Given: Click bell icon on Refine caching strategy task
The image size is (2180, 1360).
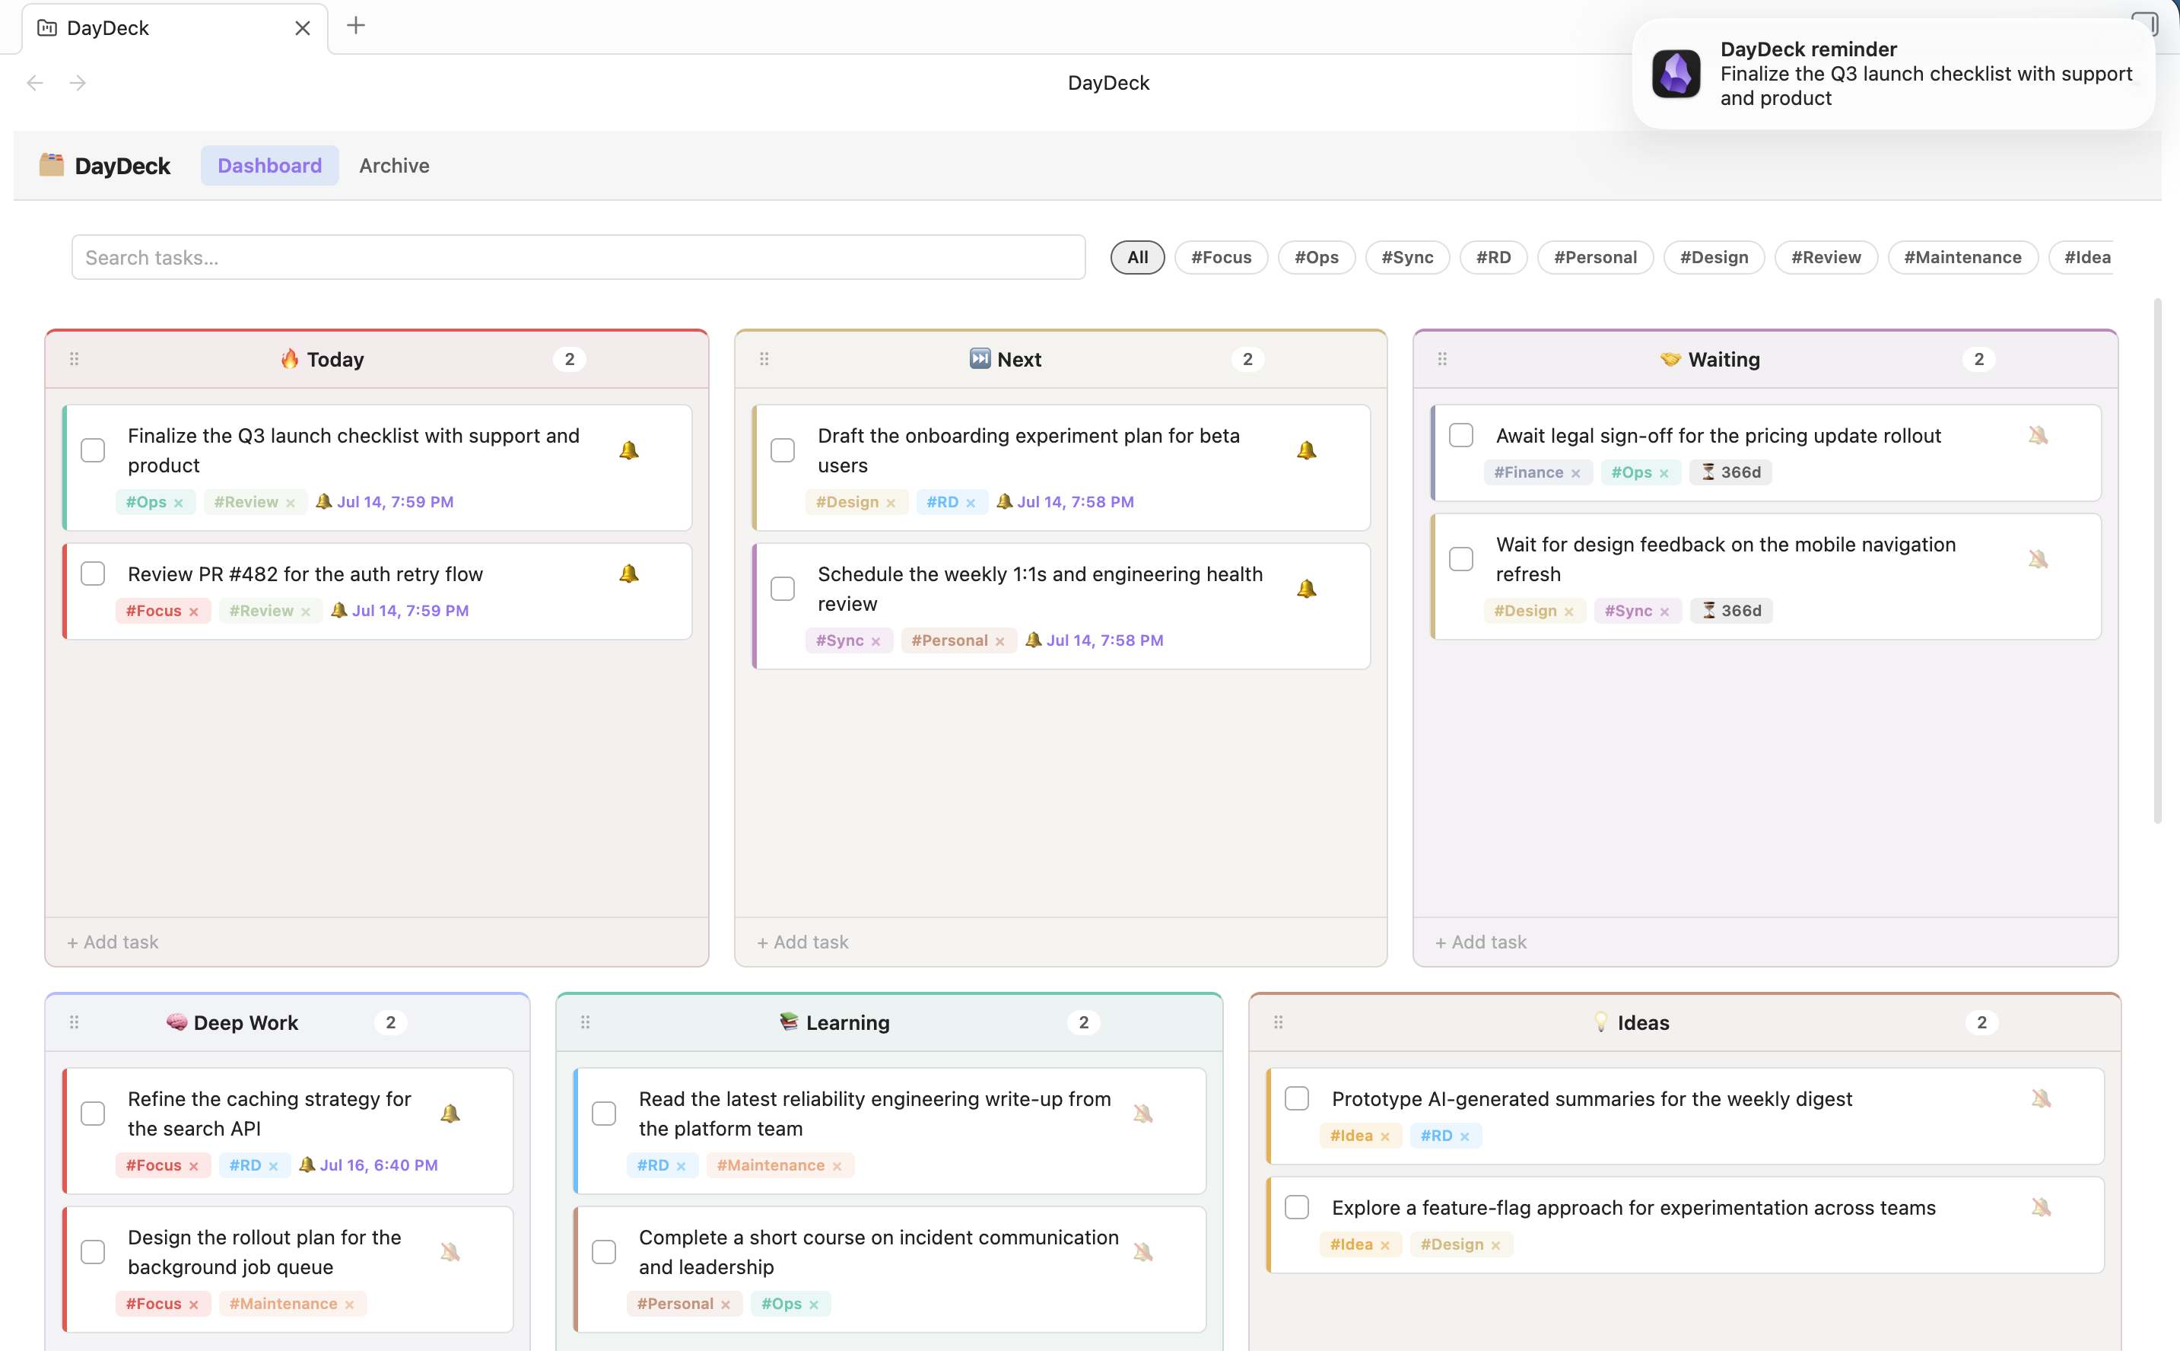Looking at the screenshot, I should pyautogui.click(x=450, y=1114).
